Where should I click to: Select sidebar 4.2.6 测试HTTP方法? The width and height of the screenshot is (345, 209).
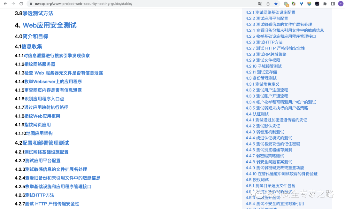(x=264, y=42)
